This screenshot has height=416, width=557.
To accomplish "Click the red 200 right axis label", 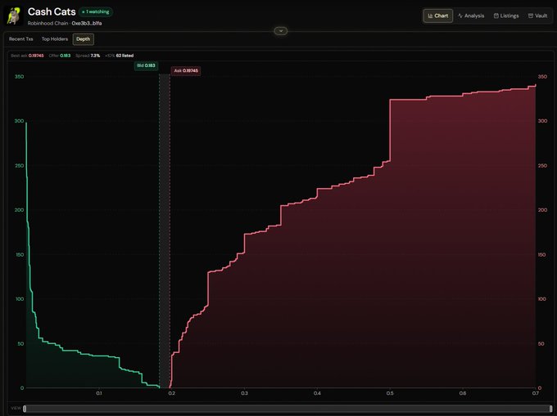I will click(x=542, y=210).
